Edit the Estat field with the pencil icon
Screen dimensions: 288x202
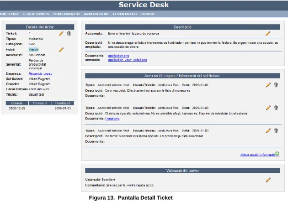tap(61, 49)
